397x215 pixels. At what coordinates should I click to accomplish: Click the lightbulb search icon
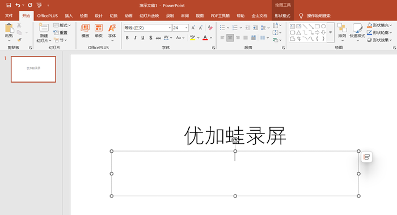301,16
